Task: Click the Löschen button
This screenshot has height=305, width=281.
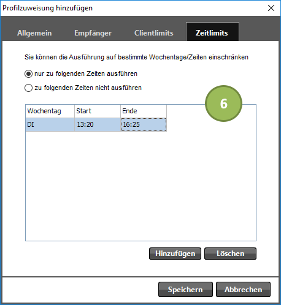Action: 230,254
